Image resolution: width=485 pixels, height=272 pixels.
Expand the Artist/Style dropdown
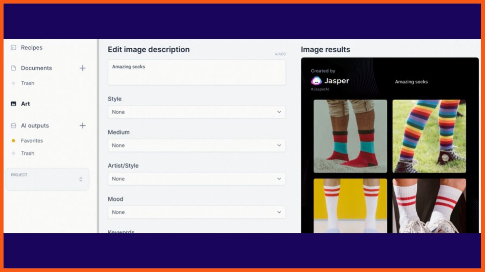[196, 179]
